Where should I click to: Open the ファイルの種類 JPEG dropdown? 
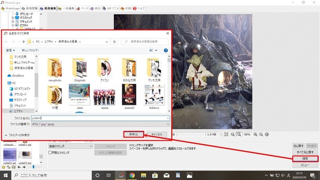coord(100,124)
